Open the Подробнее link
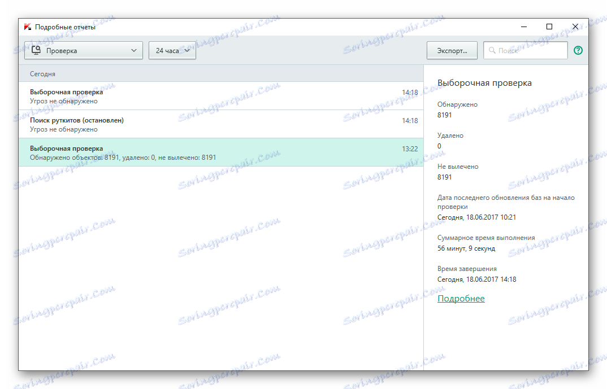The height and width of the screenshot is (389, 607). [461, 299]
